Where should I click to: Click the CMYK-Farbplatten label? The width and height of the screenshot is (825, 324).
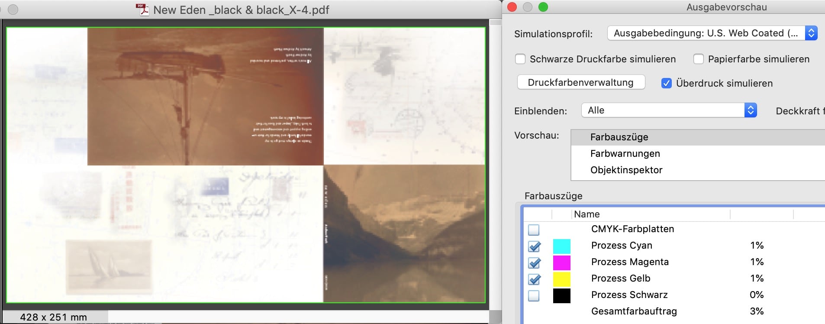[632, 229]
